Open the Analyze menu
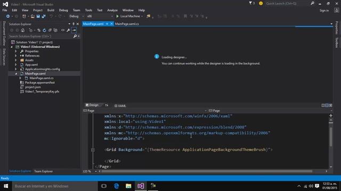This screenshot has width=341, height=191. point(112,10)
